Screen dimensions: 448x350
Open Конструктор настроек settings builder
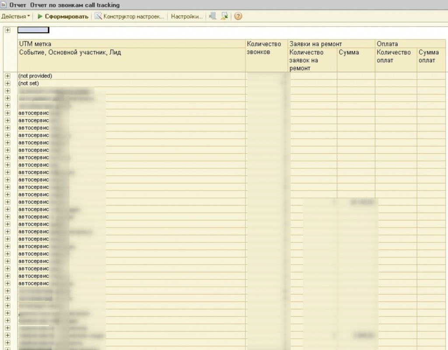click(x=129, y=17)
